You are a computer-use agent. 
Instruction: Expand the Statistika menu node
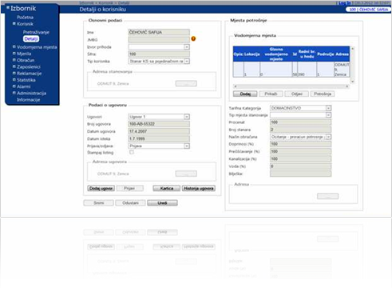(14, 80)
